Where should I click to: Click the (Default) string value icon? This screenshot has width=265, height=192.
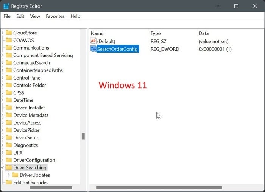point(93,41)
